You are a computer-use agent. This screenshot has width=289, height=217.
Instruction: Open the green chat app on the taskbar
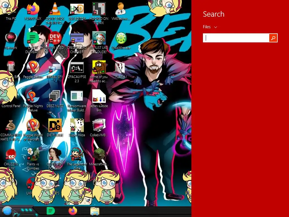[51, 211]
